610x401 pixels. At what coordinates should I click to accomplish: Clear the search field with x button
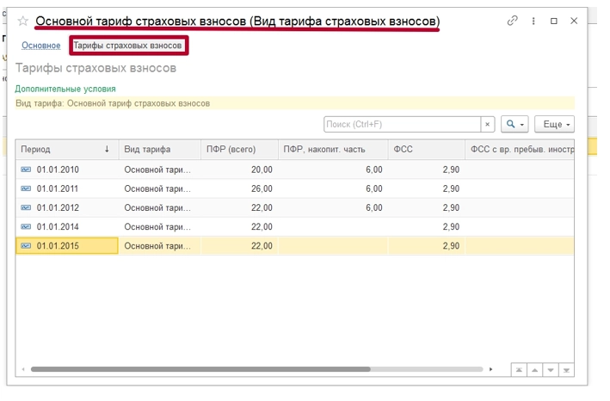[488, 125]
